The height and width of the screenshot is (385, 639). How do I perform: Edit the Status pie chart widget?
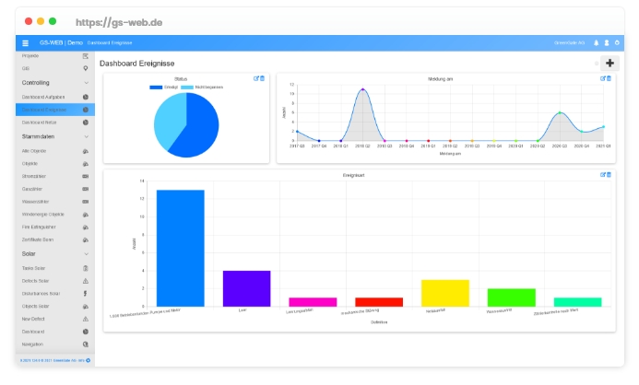pos(256,78)
